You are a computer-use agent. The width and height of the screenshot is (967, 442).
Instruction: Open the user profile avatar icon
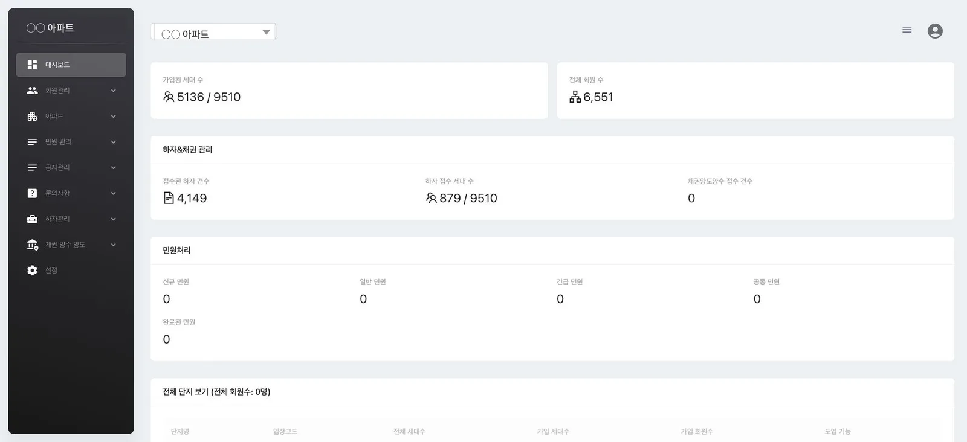[x=935, y=31]
